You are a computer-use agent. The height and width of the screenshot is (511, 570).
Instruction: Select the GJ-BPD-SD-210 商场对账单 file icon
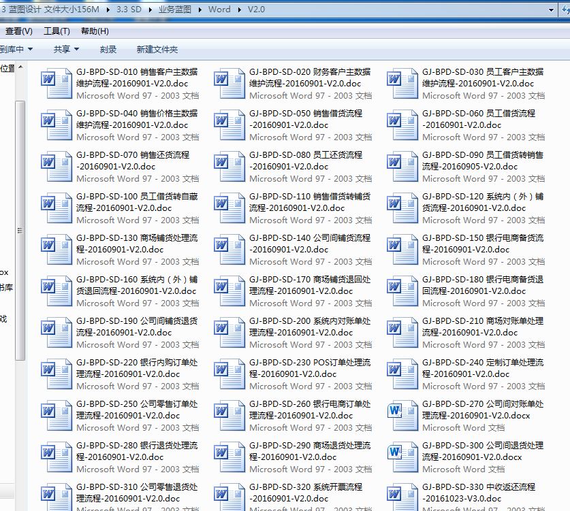click(x=402, y=333)
